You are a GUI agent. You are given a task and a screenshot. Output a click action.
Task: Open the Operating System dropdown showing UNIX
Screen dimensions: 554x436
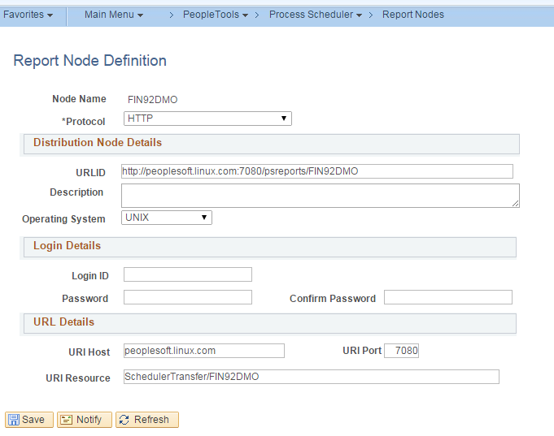coord(167,218)
